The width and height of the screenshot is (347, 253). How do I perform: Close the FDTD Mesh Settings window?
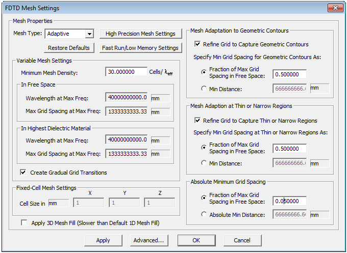point(334,8)
